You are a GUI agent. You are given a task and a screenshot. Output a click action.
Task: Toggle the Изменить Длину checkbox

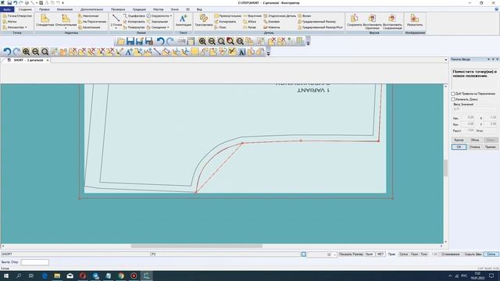(x=453, y=99)
